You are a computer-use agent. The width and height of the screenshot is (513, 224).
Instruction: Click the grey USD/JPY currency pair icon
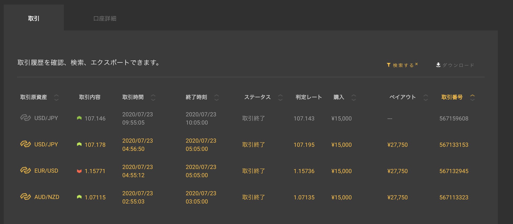25,118
